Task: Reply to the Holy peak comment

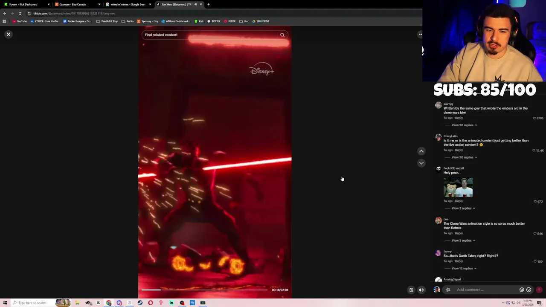Action: [x=459, y=201]
